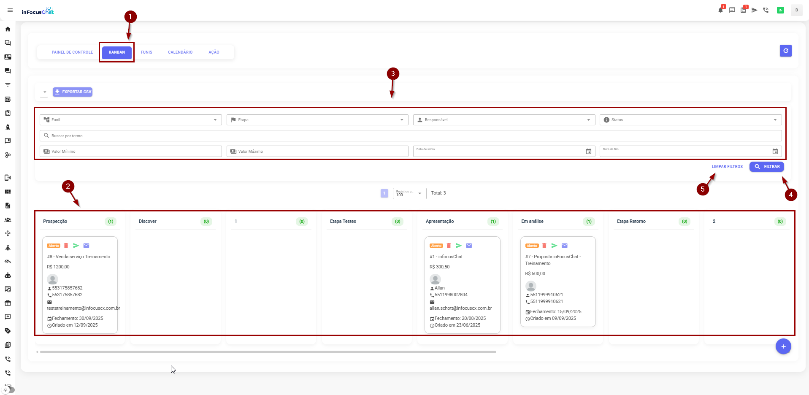Toggle the theme switch at bottom left
This screenshot has width=809, height=395.
point(8,390)
